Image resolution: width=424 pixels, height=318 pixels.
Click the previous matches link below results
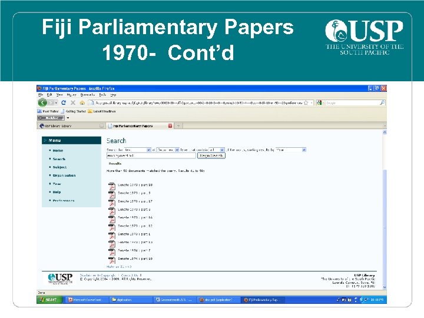coord(119,267)
